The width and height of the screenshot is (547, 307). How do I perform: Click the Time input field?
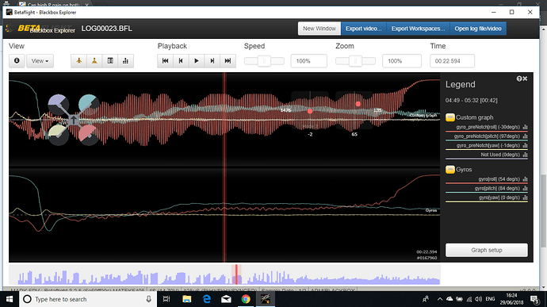click(x=452, y=61)
